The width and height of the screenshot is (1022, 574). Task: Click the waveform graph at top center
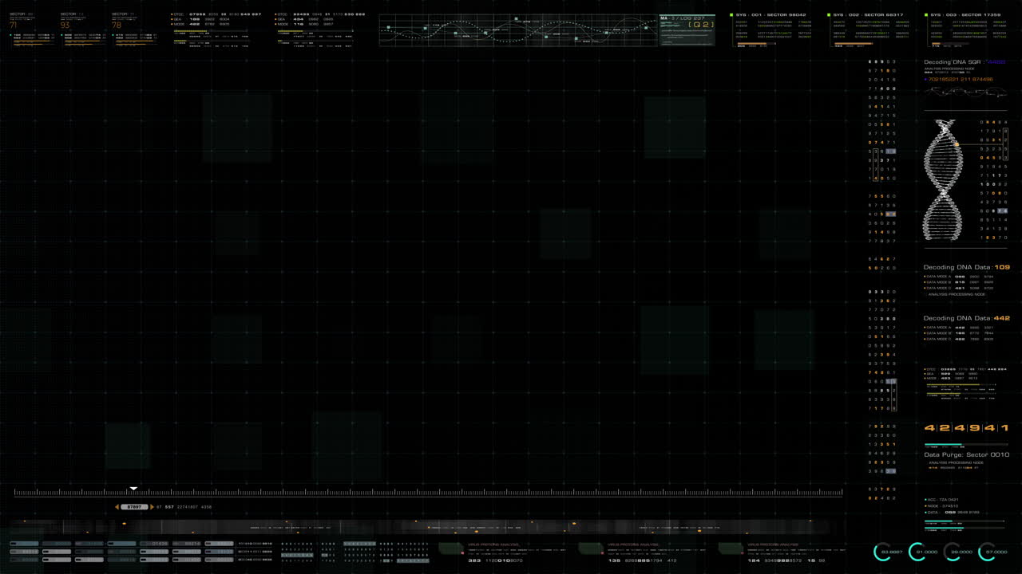517,30
